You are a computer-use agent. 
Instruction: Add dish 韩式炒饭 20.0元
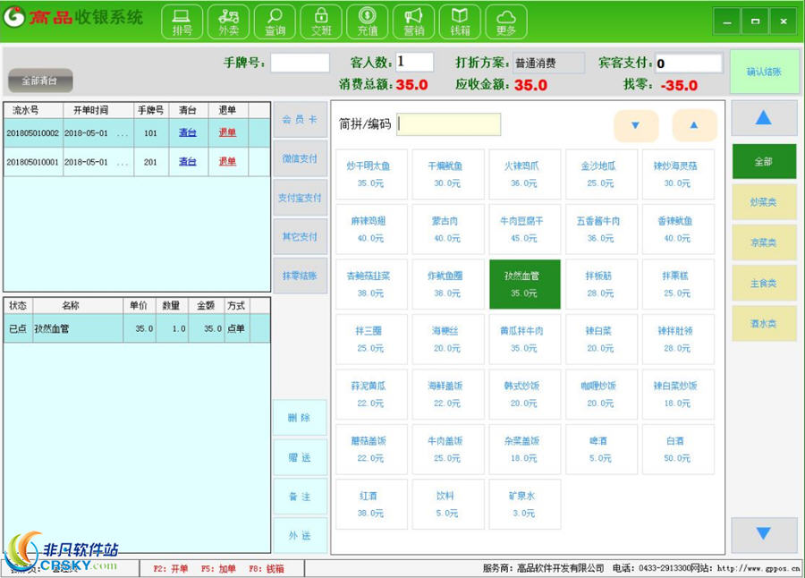[525, 394]
